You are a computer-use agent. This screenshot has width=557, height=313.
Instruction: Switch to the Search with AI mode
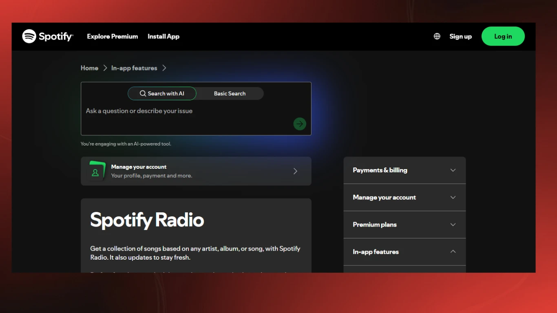click(x=162, y=93)
